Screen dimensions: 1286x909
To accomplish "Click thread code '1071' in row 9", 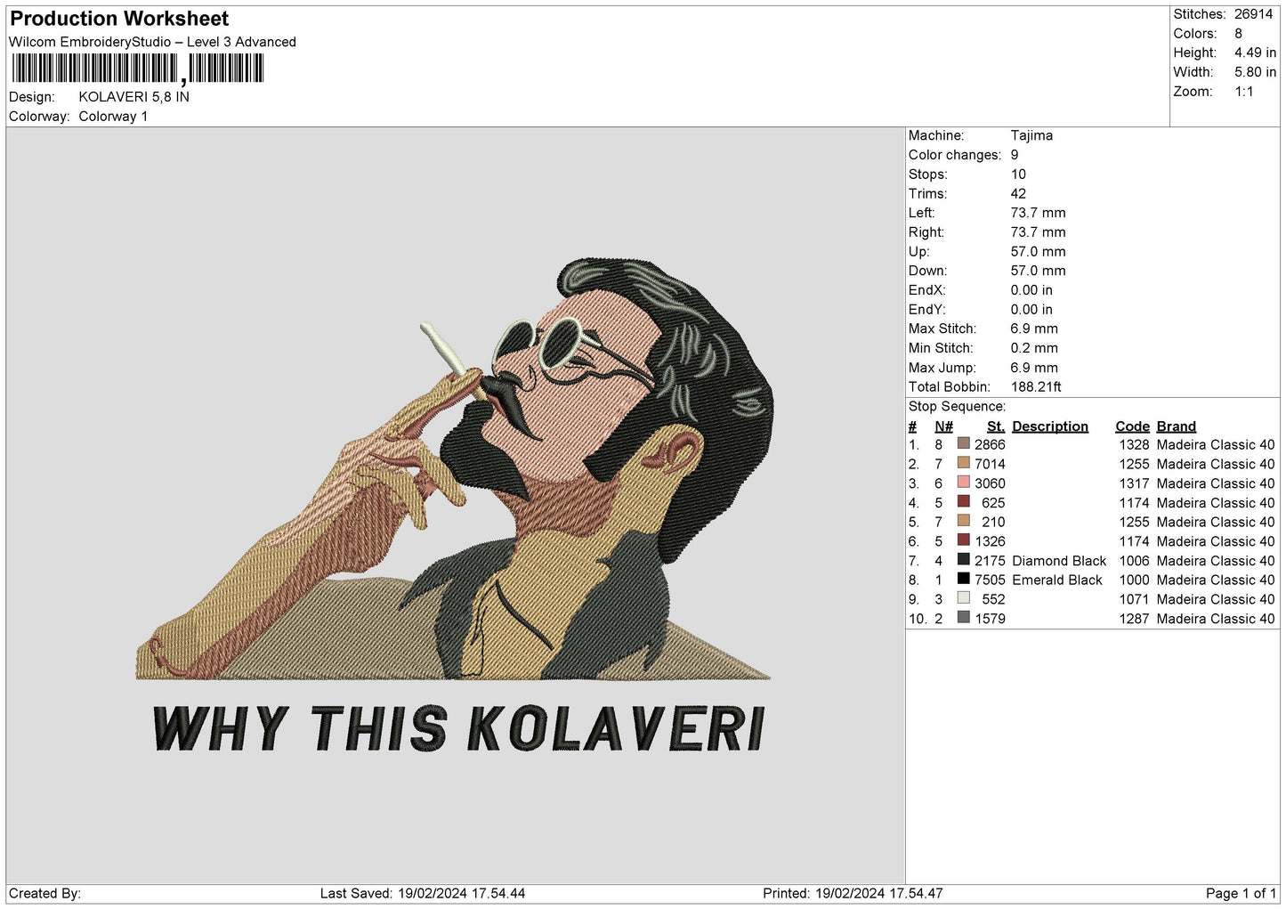I will pos(1134,599).
